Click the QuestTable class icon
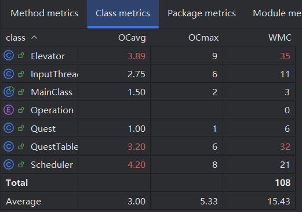 point(9,146)
